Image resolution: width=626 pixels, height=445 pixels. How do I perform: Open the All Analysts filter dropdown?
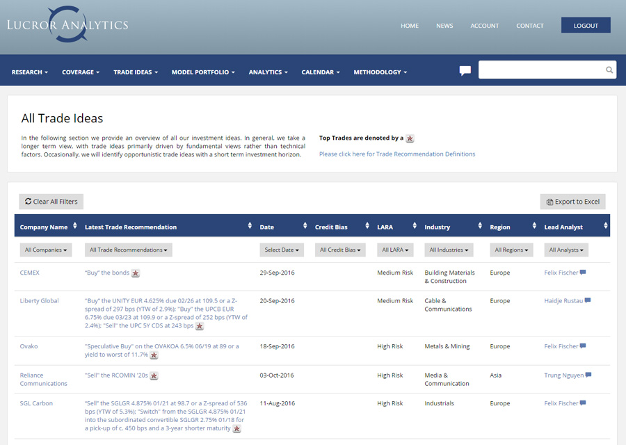click(x=566, y=250)
